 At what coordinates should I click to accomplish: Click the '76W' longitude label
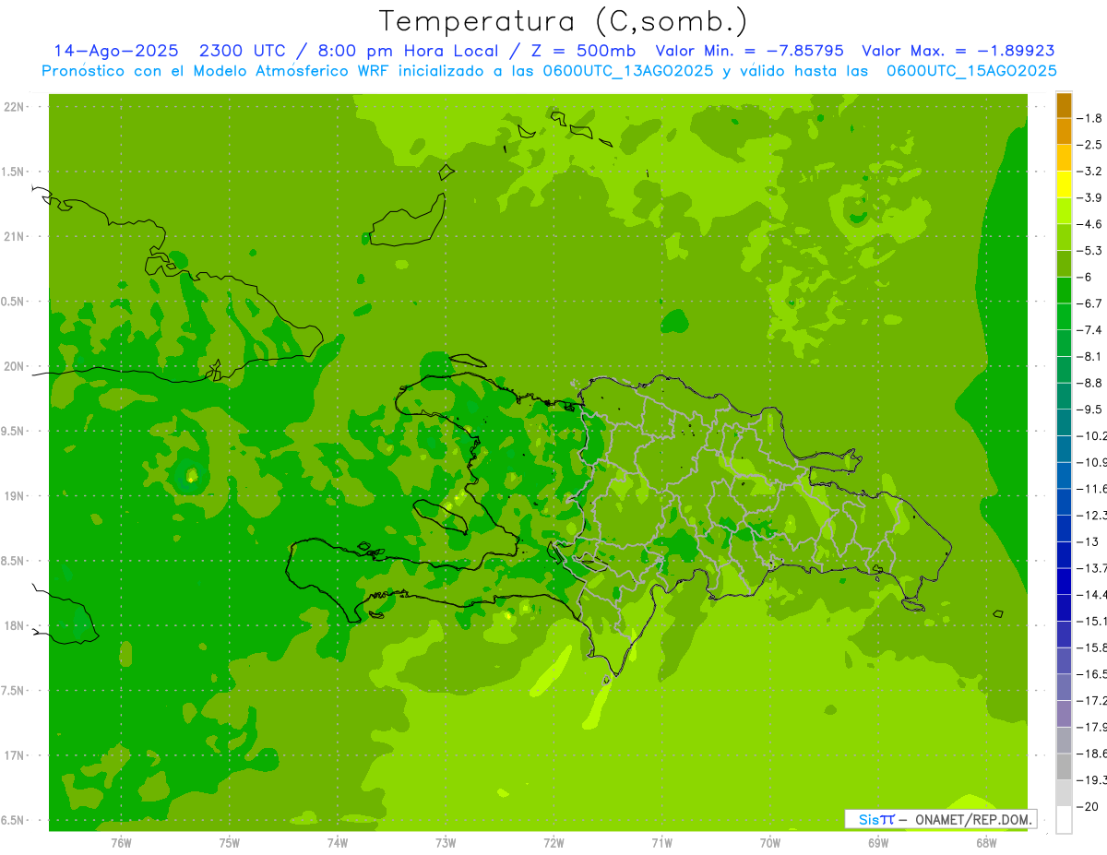tap(121, 843)
